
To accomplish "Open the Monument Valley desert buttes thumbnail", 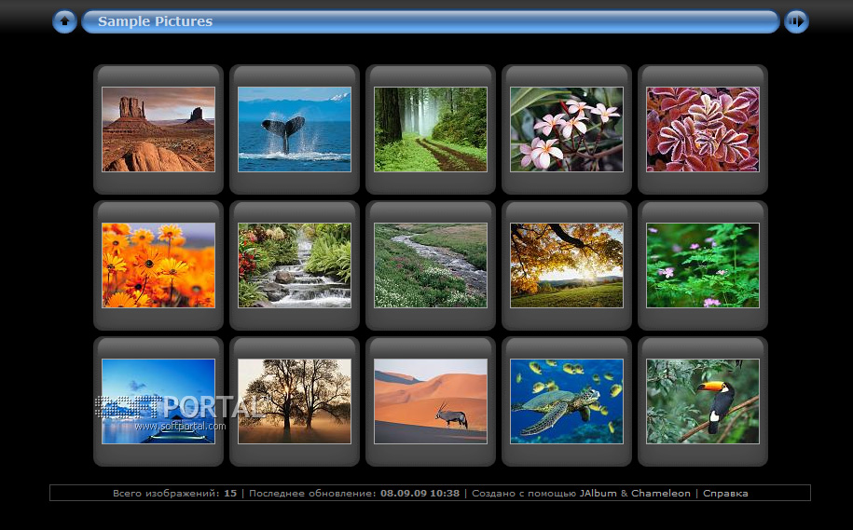I will [x=158, y=129].
